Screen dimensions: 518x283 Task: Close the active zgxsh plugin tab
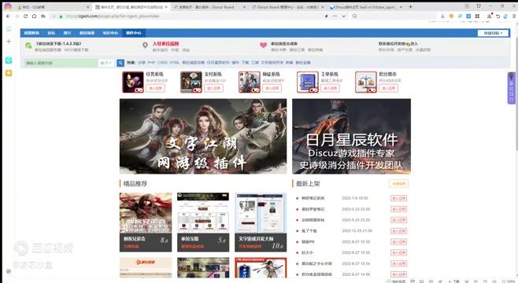point(166,6)
